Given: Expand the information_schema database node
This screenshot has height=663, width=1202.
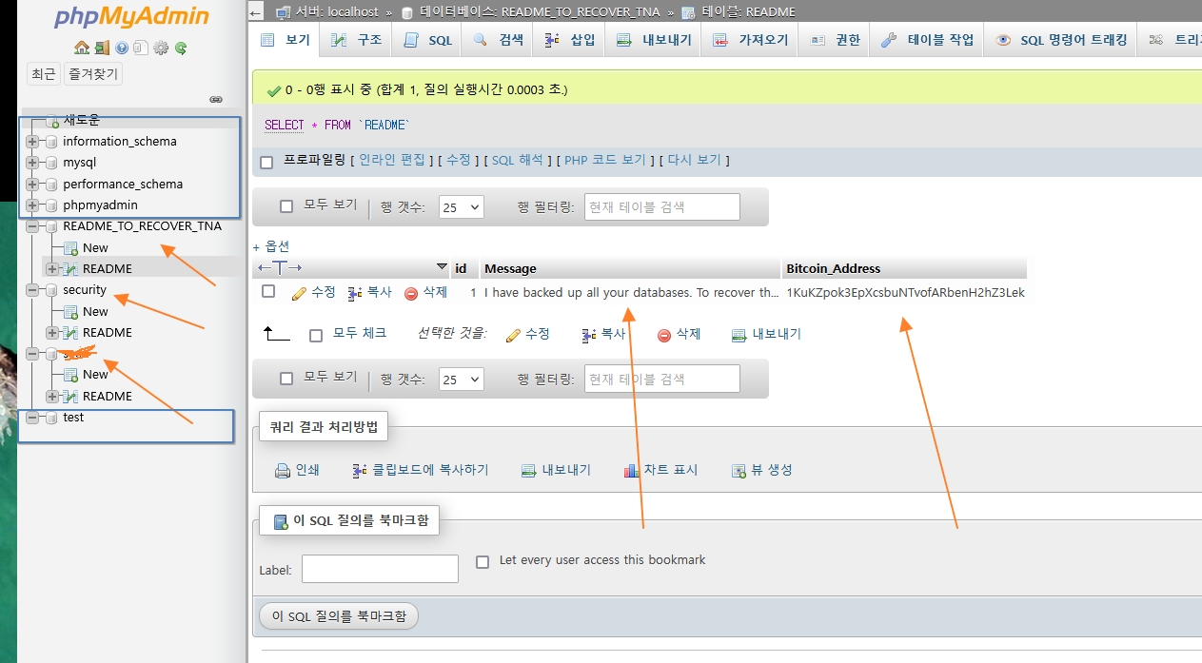Looking at the screenshot, I should coord(33,142).
